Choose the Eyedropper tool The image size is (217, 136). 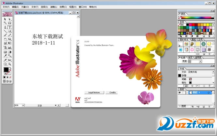tap(5, 56)
